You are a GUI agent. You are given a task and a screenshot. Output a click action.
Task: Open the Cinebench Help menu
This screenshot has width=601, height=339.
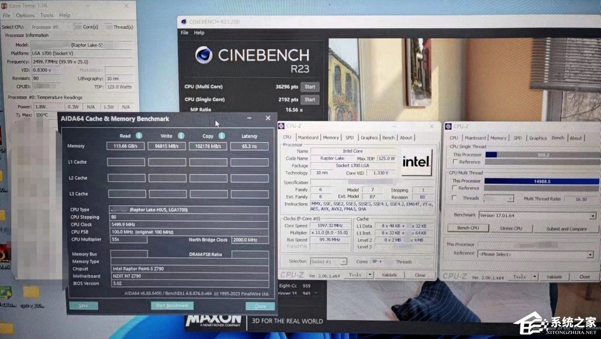199,33
